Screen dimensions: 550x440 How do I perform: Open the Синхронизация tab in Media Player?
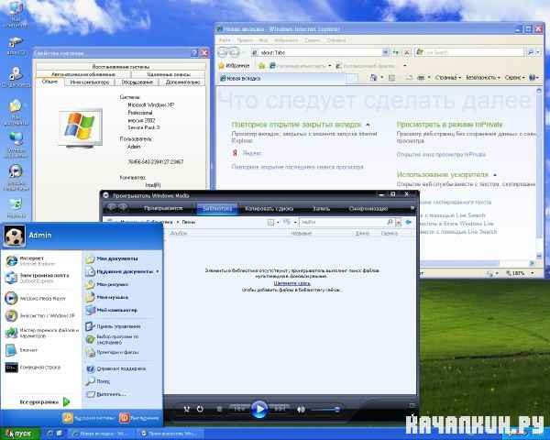click(368, 208)
